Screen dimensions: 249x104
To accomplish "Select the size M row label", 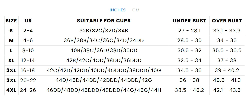I will click(x=11, y=41).
